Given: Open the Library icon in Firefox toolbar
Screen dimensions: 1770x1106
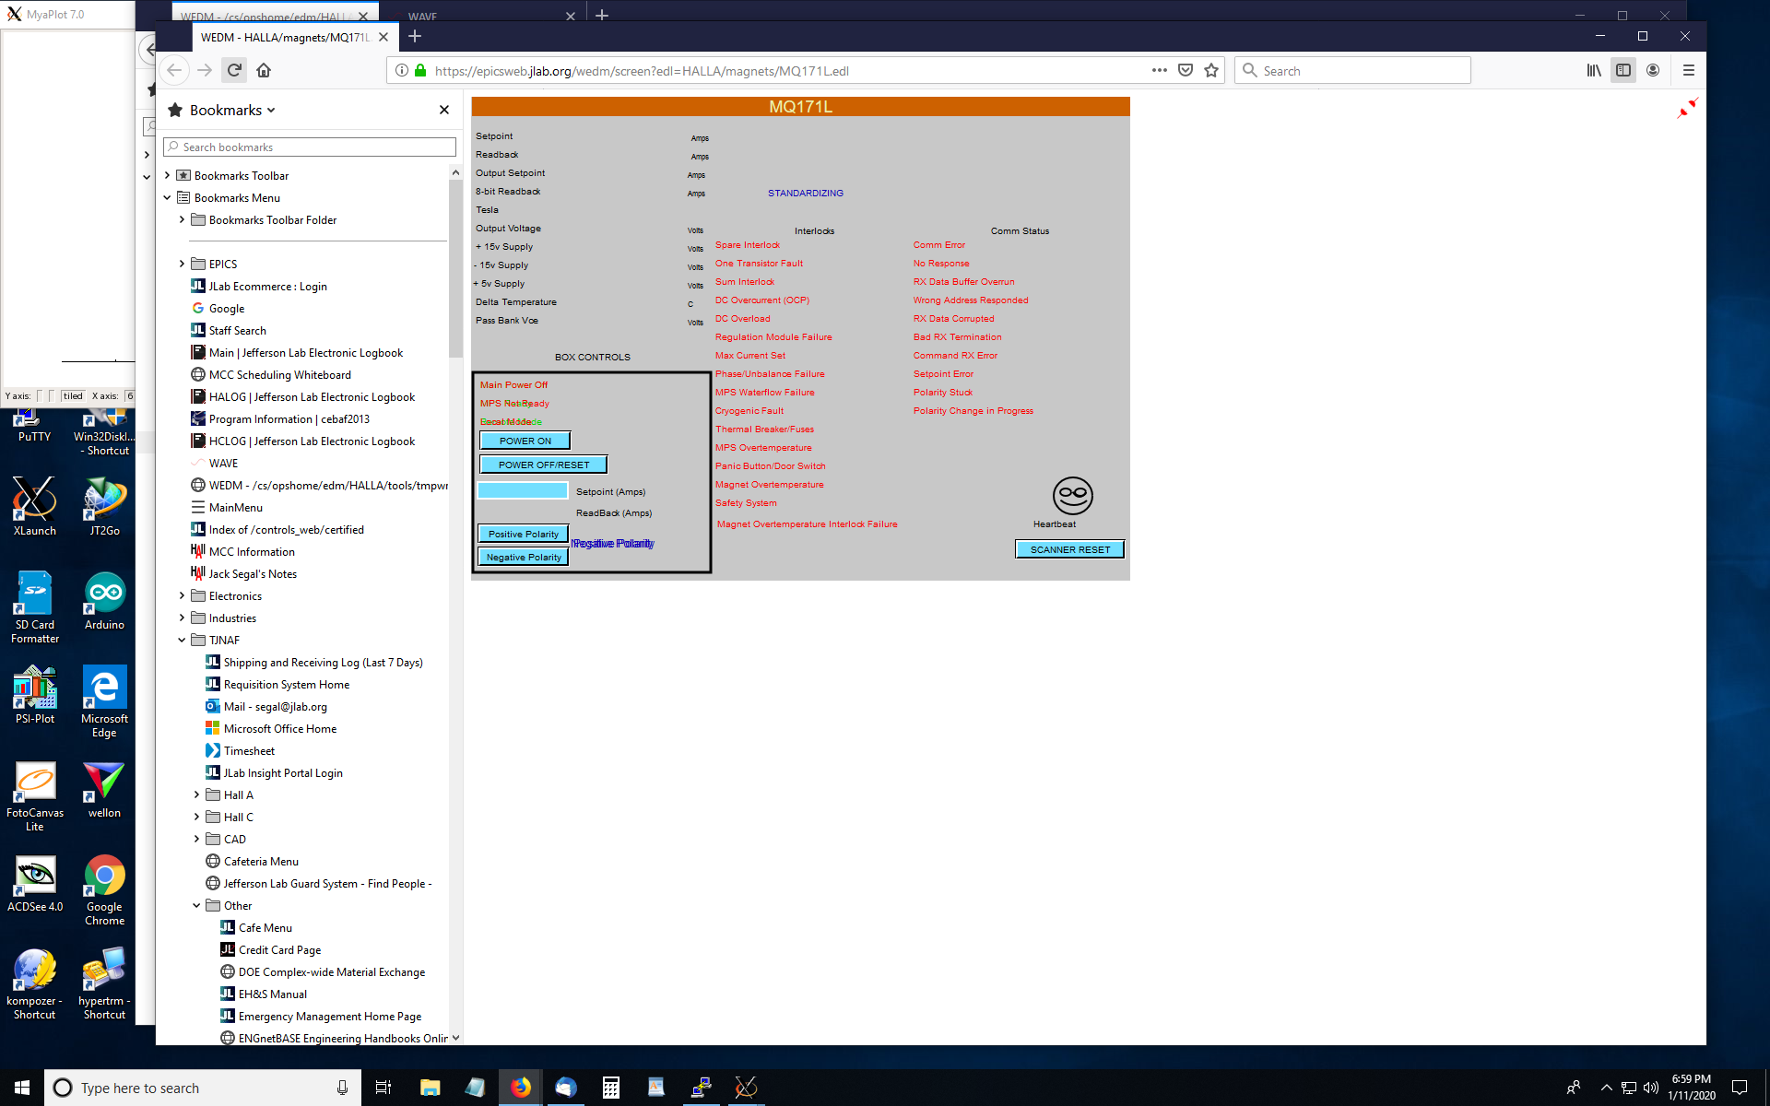Looking at the screenshot, I should click(x=1594, y=70).
